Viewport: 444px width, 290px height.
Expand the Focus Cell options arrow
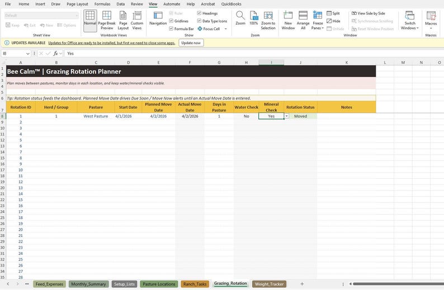coord(226,29)
